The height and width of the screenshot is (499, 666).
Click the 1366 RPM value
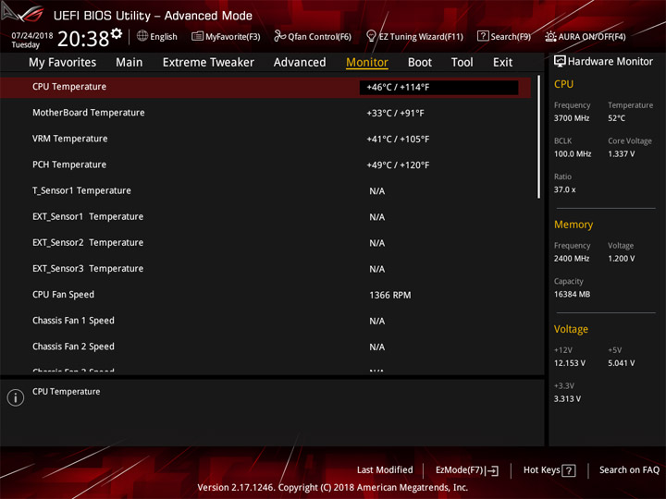pyautogui.click(x=390, y=296)
